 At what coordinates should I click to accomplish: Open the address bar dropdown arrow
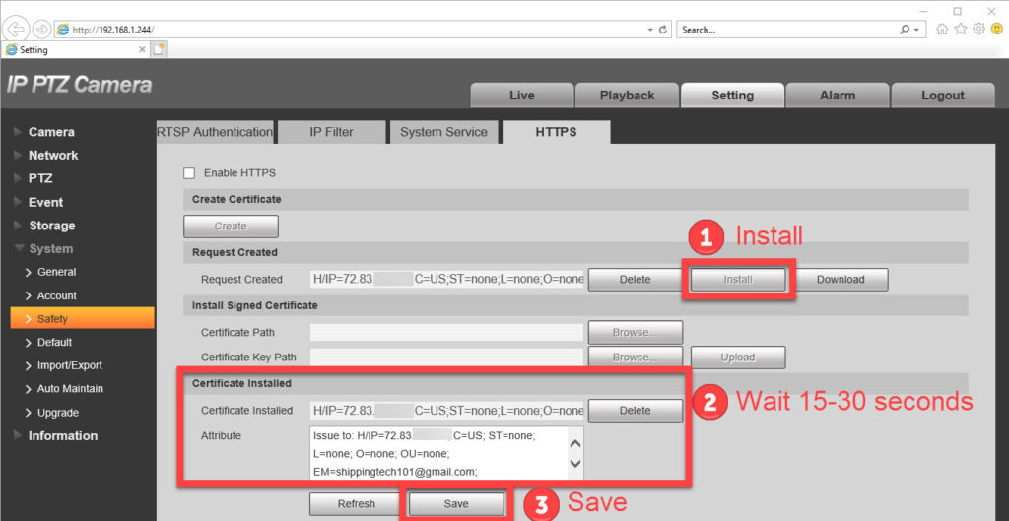pyautogui.click(x=649, y=30)
